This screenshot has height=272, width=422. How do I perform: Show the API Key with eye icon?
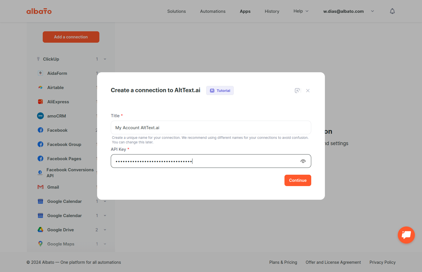point(303,161)
